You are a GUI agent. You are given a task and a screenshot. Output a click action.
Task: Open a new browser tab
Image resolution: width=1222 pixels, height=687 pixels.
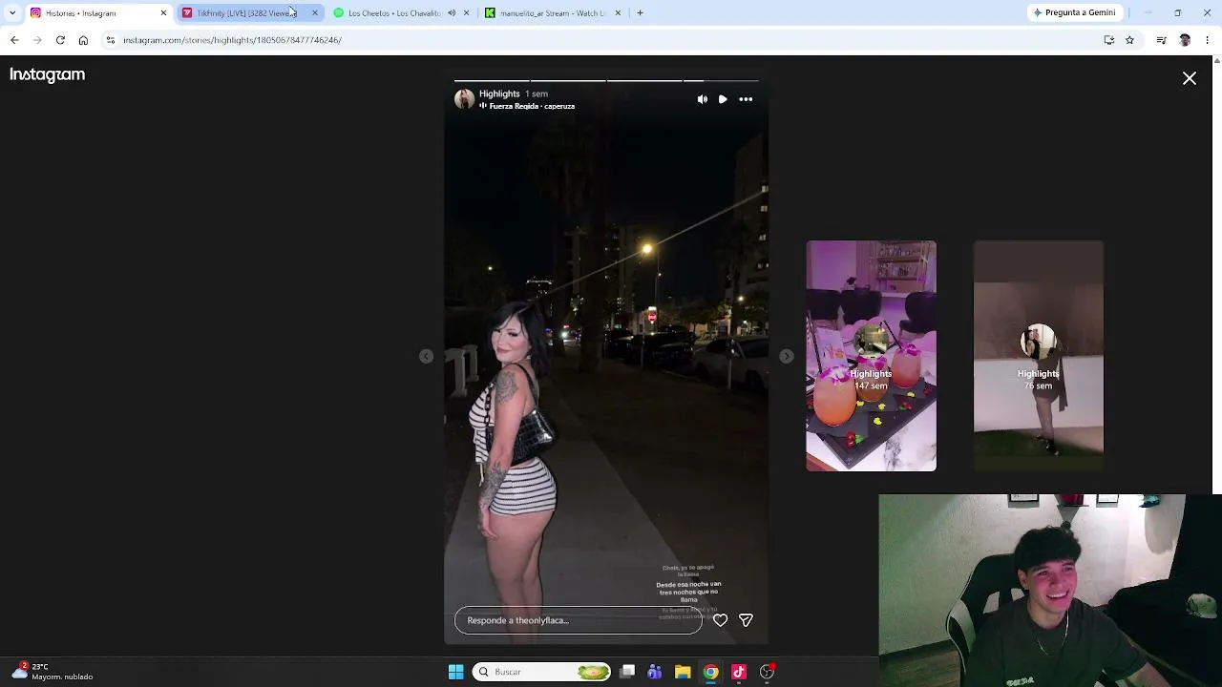click(640, 13)
